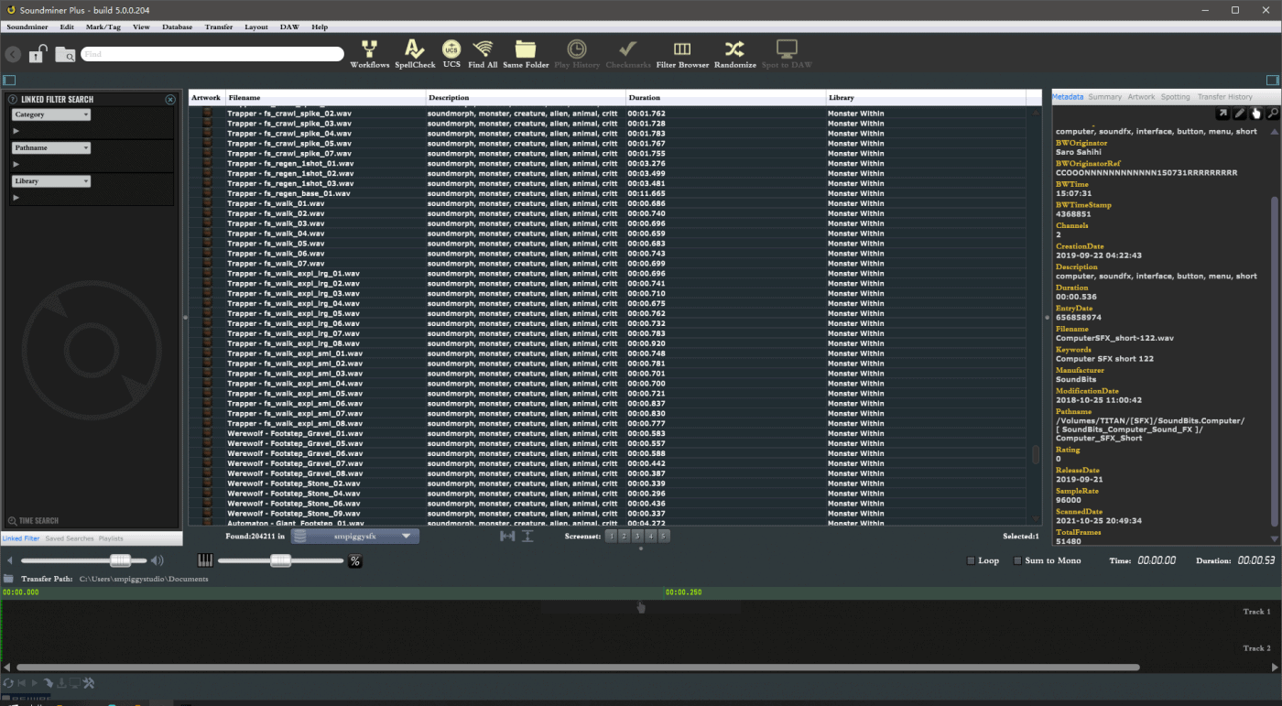Image resolution: width=1282 pixels, height=706 pixels.
Task: Toggle the lock icon beside search field
Action: point(38,55)
